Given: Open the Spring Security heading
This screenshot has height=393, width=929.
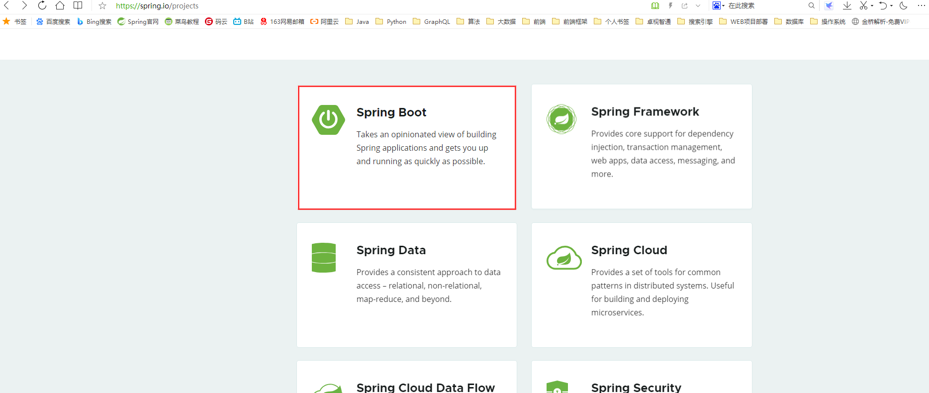Looking at the screenshot, I should point(636,387).
